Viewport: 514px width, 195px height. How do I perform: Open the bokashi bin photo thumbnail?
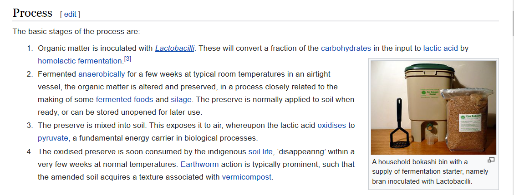[433, 108]
